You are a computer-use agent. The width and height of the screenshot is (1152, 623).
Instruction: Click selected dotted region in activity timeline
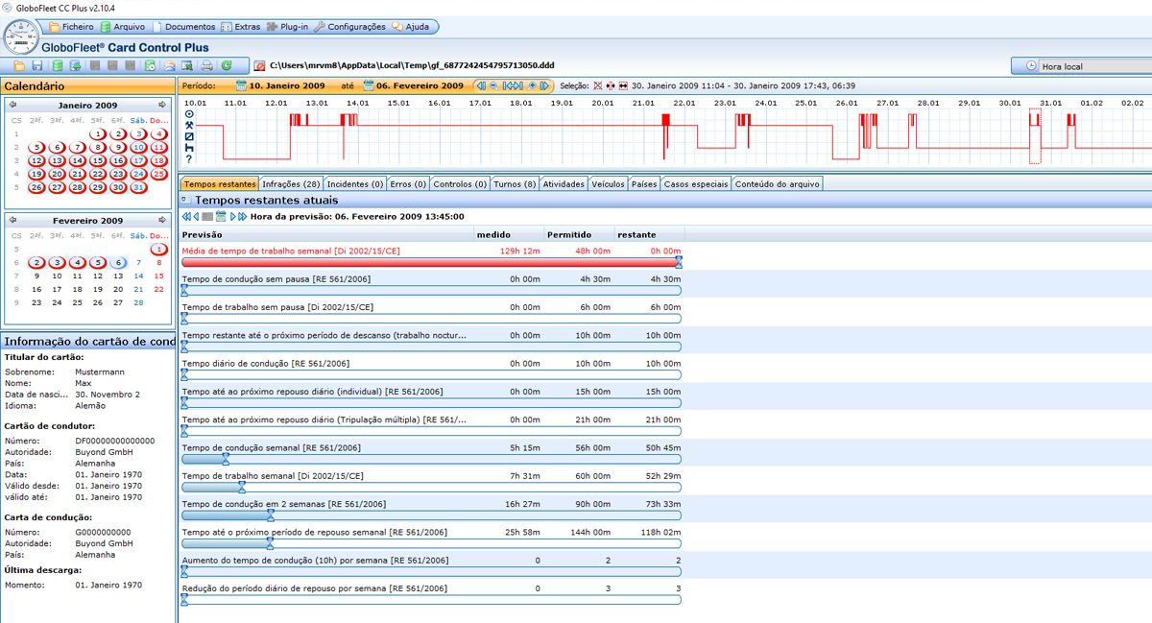[1034, 135]
